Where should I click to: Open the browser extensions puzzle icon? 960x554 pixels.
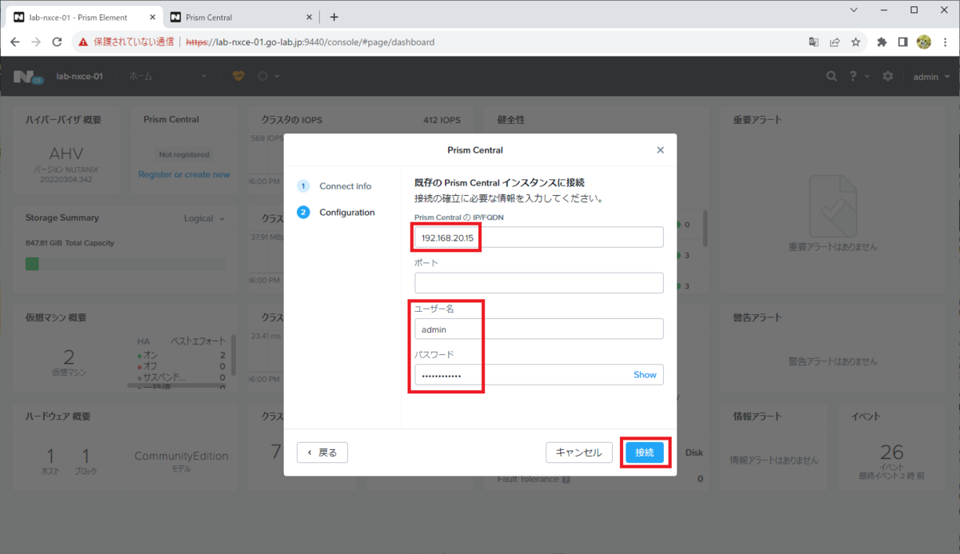pyautogui.click(x=882, y=42)
